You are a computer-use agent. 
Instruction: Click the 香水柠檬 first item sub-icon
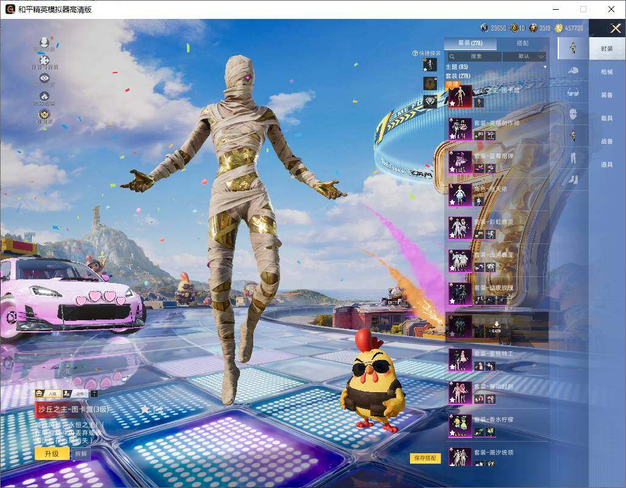pos(479,432)
